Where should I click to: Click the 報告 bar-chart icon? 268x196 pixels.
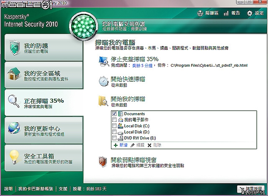point(226,13)
